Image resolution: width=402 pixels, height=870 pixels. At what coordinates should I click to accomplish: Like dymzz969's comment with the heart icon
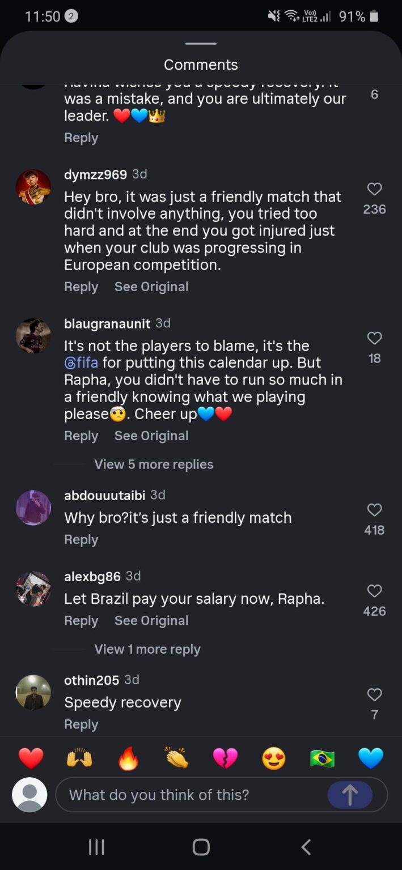click(374, 189)
